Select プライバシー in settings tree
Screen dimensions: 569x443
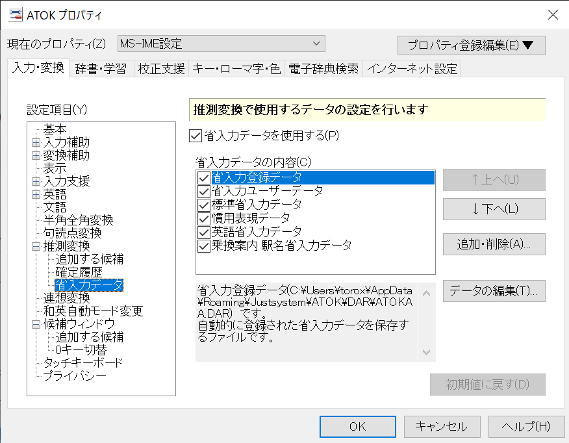[75, 376]
